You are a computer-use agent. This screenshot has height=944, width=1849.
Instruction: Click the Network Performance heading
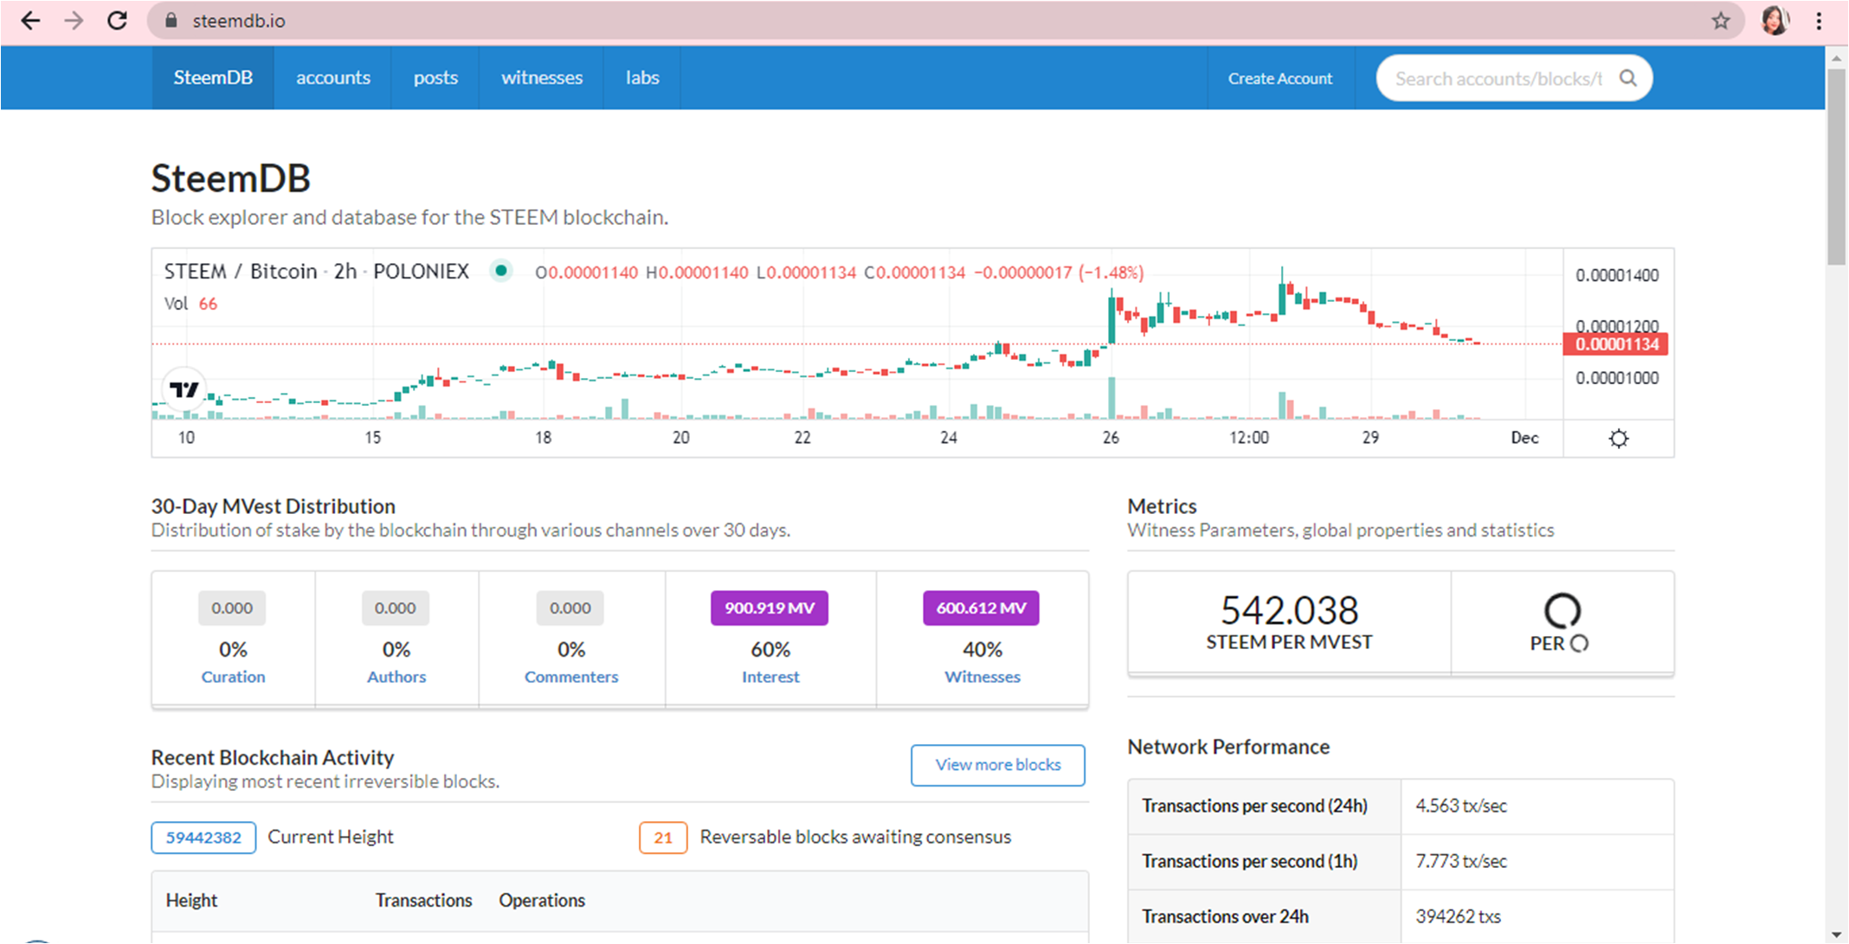pyautogui.click(x=1228, y=747)
